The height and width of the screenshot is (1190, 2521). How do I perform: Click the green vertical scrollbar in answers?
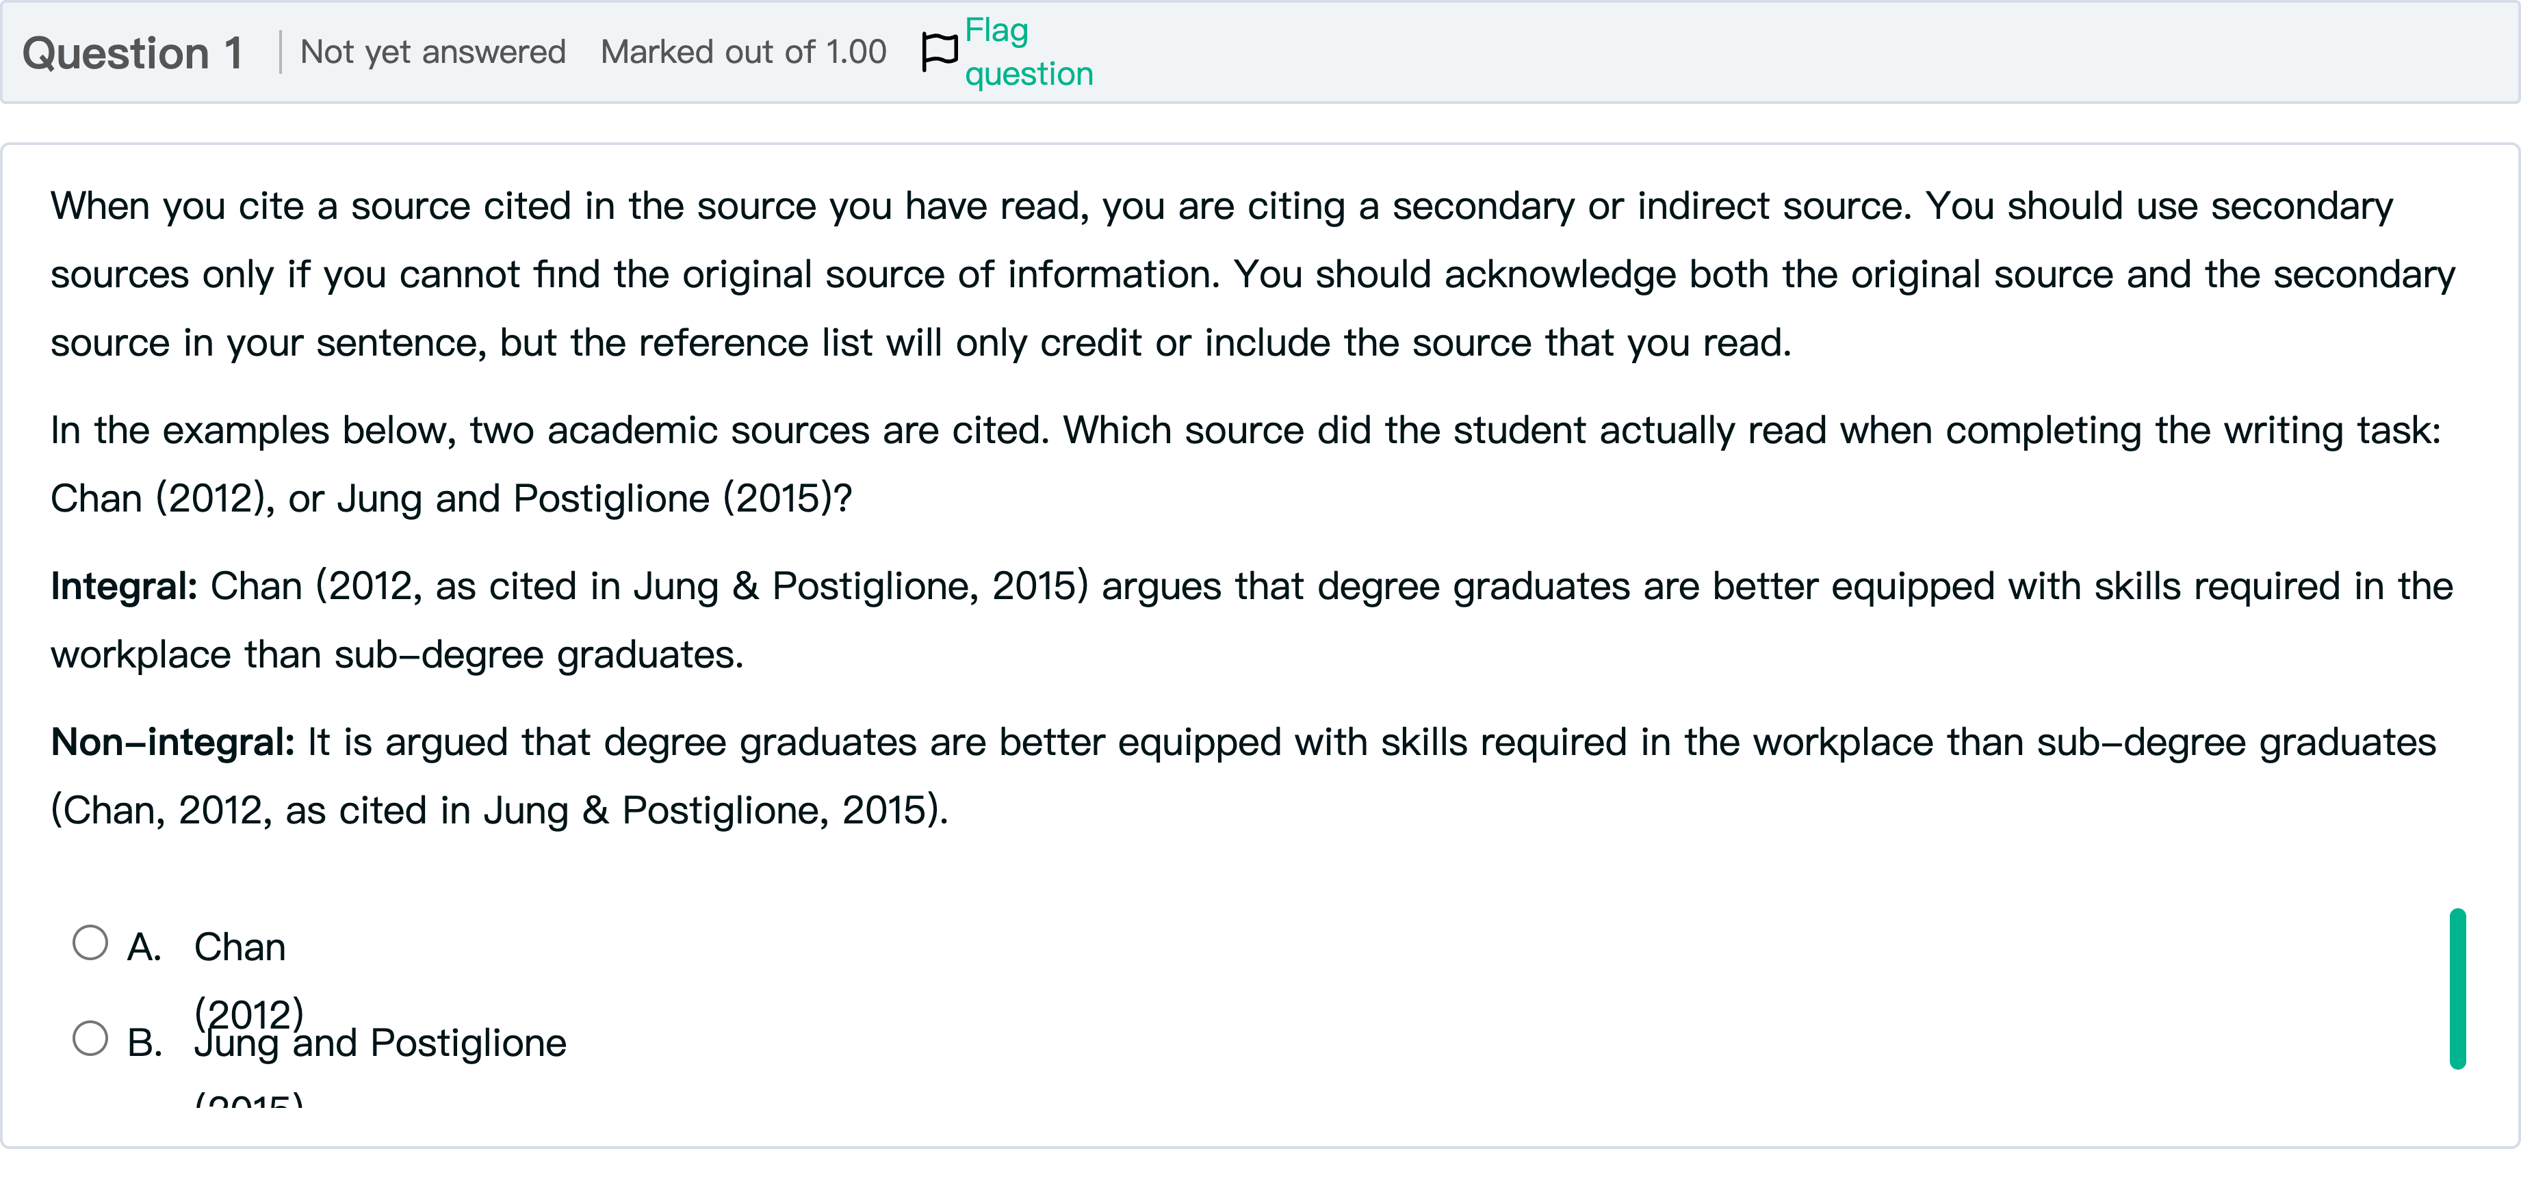[2457, 988]
